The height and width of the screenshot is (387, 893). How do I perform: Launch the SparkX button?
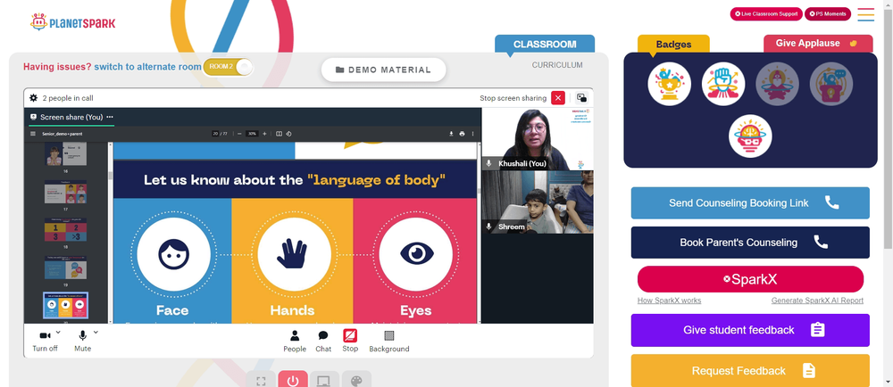(750, 279)
